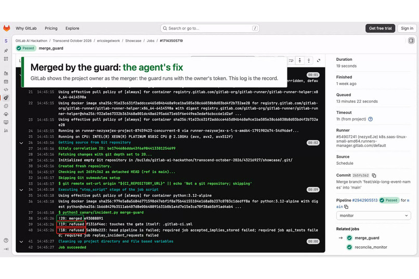The image size is (419, 279).
Task: Open the Pricing menu item
Action: click(x=51, y=28)
